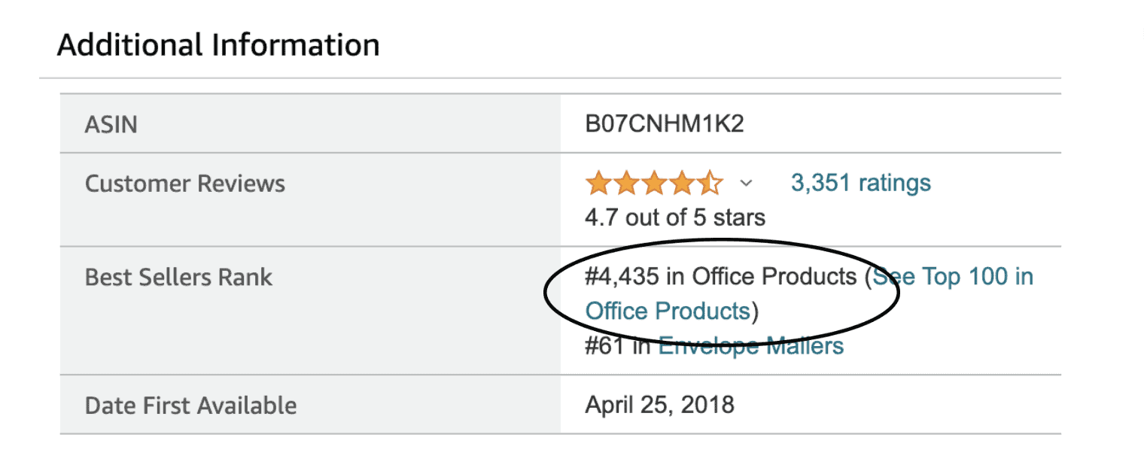Click the date April 25, 2018
The image size is (1144, 474).
(x=659, y=405)
